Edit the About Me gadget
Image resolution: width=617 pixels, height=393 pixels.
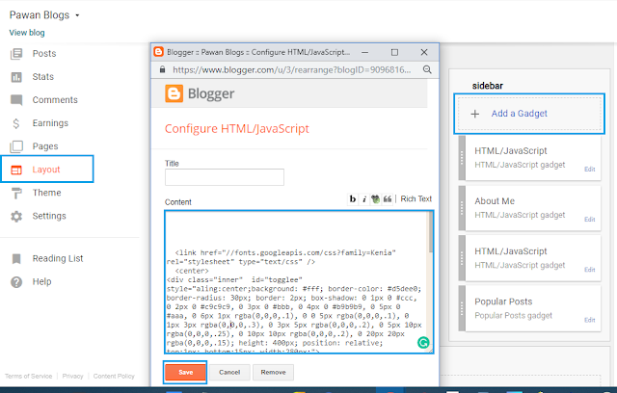(x=589, y=220)
